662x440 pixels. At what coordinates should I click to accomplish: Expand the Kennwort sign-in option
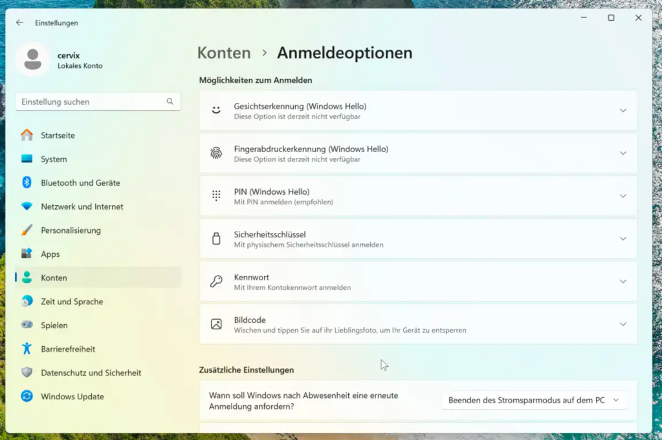[623, 281]
